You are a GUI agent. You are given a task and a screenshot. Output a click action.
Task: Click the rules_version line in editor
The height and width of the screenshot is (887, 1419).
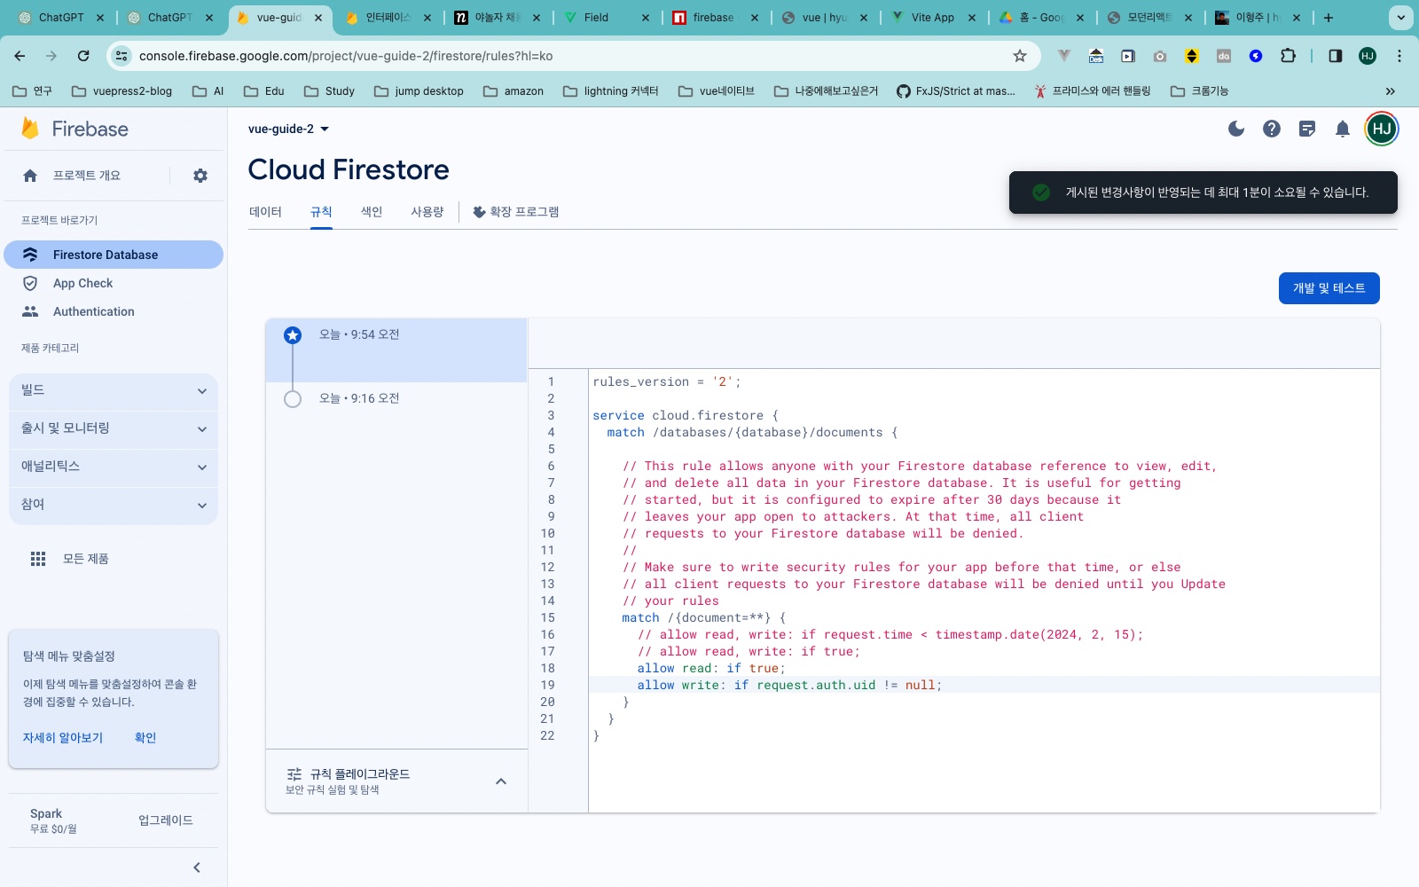(x=666, y=381)
